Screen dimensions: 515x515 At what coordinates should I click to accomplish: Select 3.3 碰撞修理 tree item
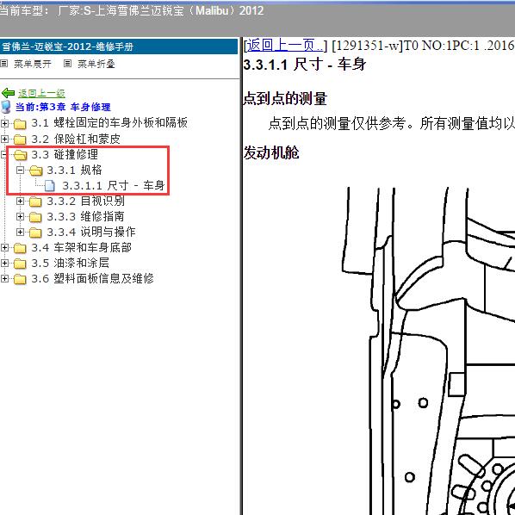click(x=65, y=154)
